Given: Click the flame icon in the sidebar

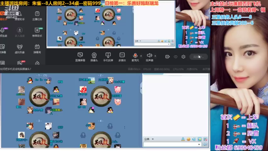Looking at the screenshot, I should pos(37,63).
